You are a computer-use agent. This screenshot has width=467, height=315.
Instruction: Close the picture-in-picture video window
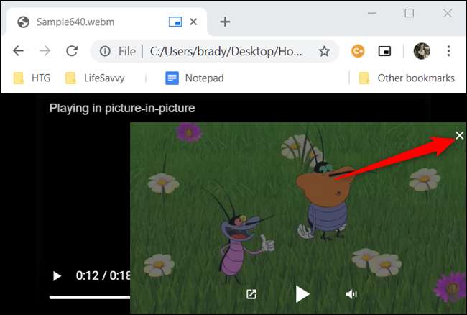459,135
